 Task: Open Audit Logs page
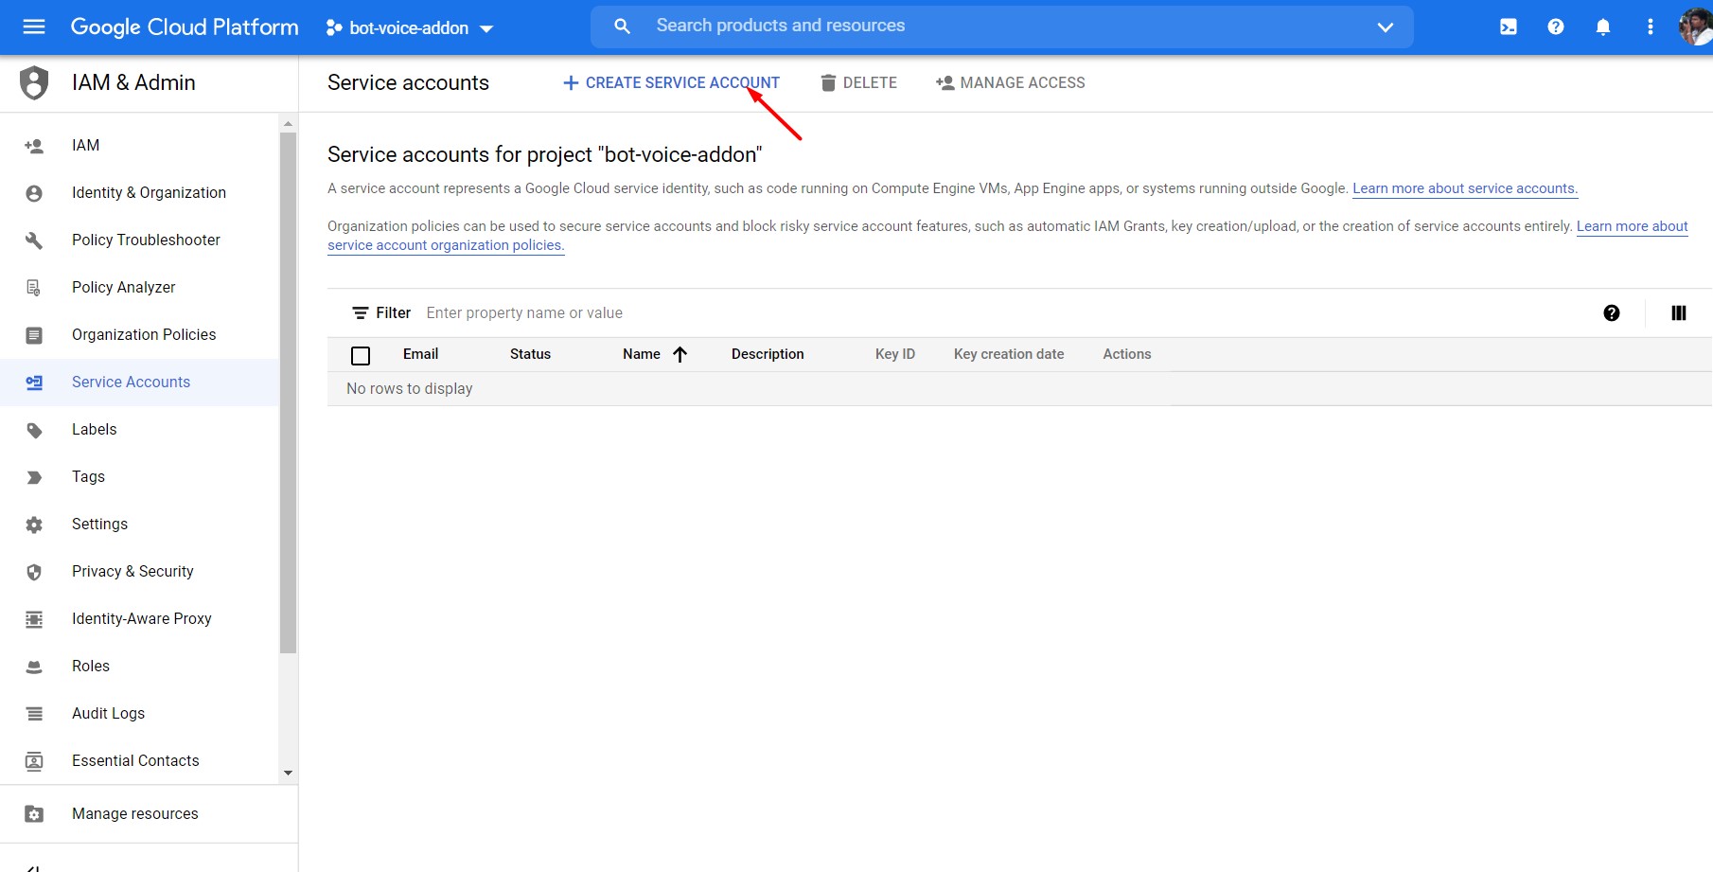[x=108, y=714]
